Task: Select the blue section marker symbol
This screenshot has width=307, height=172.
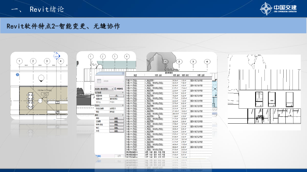Action: [x=57, y=56]
